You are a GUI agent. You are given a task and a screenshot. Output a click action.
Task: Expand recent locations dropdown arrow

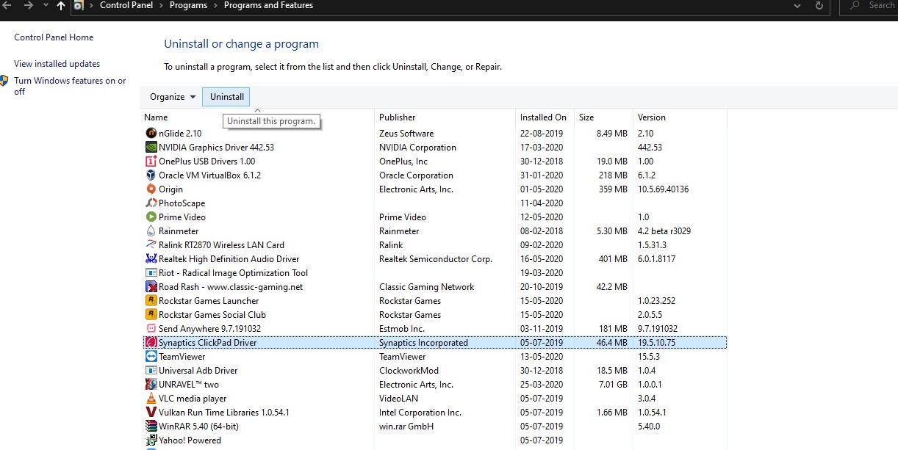tap(44, 5)
